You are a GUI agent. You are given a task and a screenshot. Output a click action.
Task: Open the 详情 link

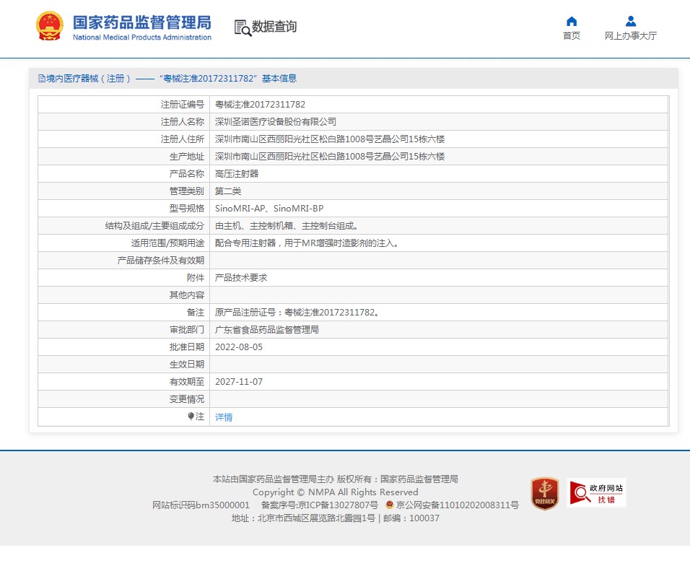[x=224, y=417]
